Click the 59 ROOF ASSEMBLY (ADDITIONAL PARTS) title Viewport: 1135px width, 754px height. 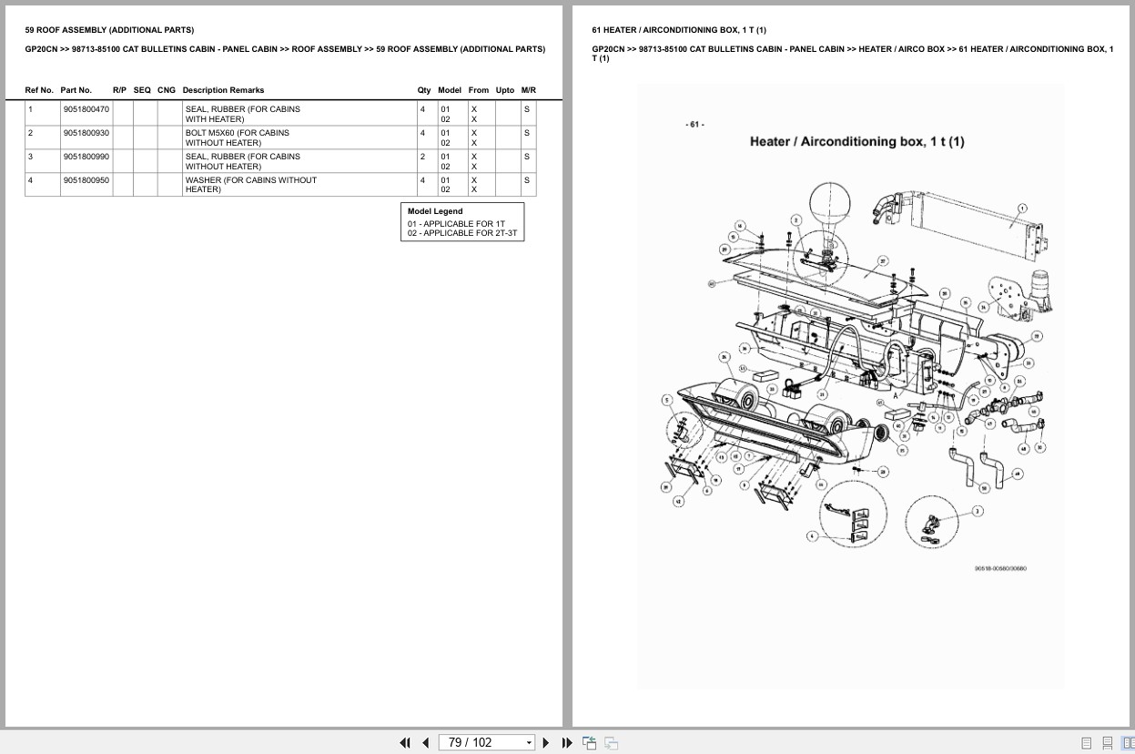(x=109, y=30)
